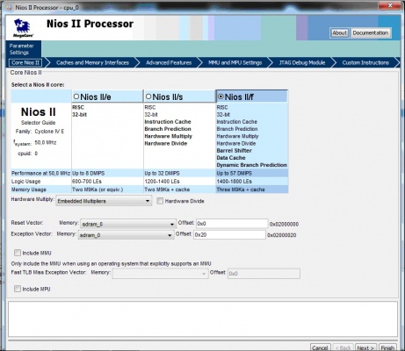Click the 'Memory Usage' row label
Screen dimensions: 405x351
[28, 190]
